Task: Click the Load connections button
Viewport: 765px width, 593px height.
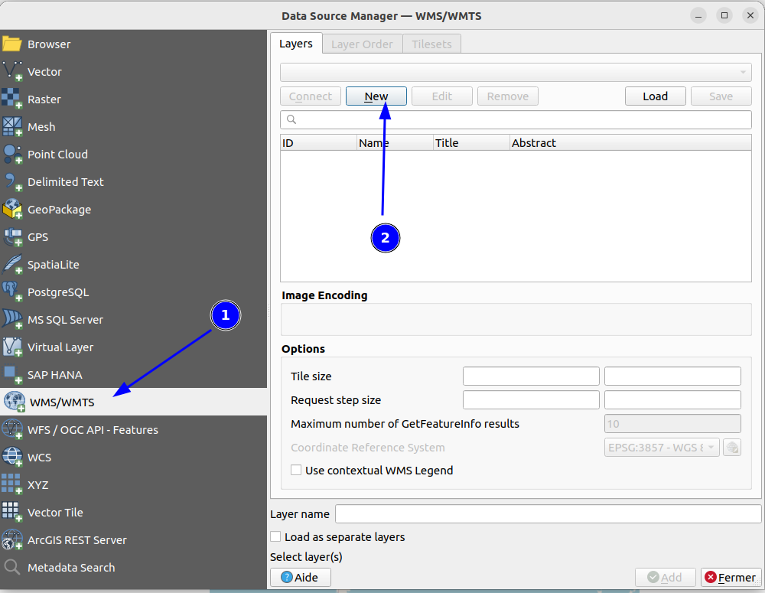Action: (656, 96)
